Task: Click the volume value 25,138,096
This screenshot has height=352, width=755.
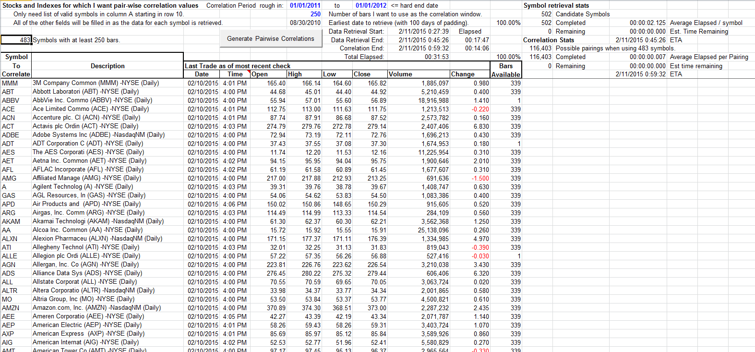Action: pyautogui.click(x=433, y=230)
